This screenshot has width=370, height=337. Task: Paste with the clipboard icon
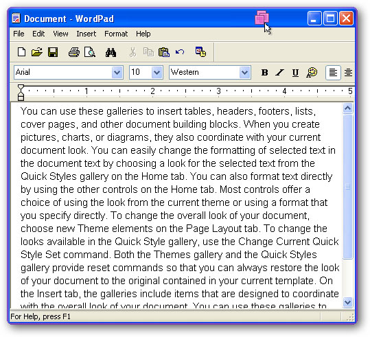tap(164, 52)
